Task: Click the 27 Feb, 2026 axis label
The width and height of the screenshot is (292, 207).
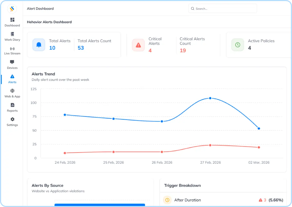Action: [x=210, y=162]
